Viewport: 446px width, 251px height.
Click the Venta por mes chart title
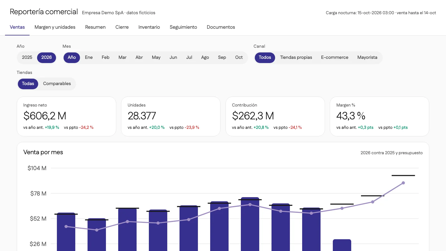43,152
